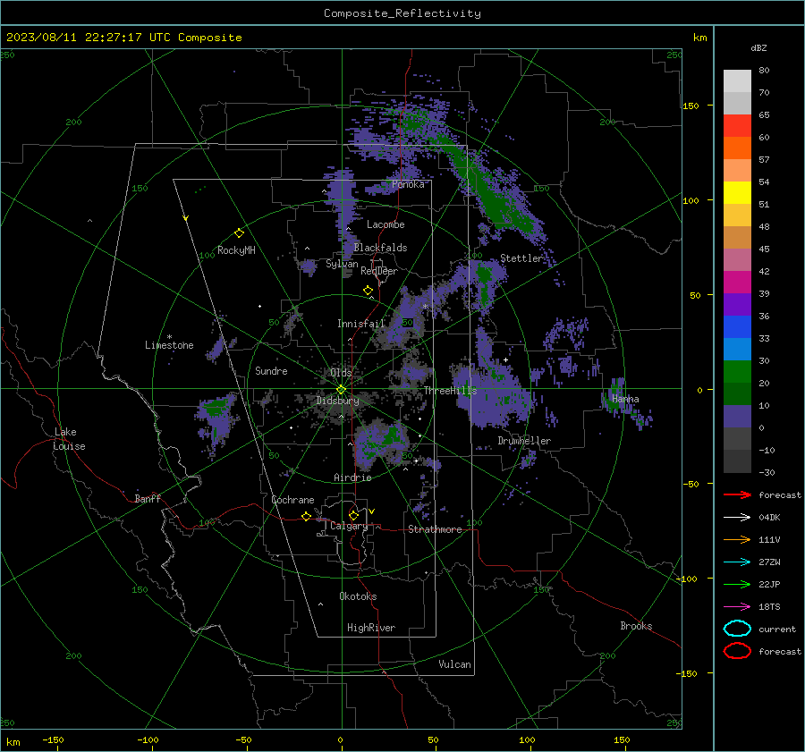The width and height of the screenshot is (805, 752).
Task: Select the magenta swatch in dBZ scale
Action: pos(737,283)
